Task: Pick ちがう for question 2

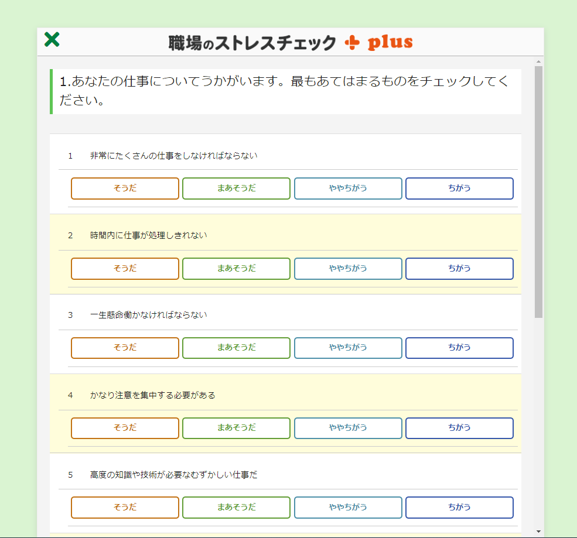Action: point(459,269)
